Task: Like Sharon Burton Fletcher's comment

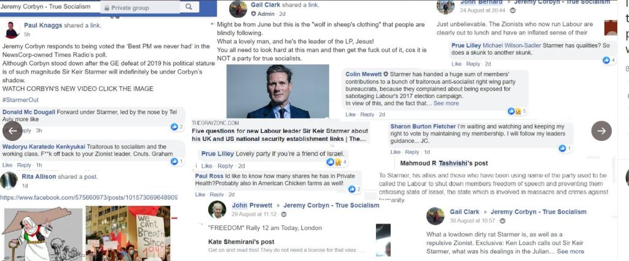Action: (395, 152)
